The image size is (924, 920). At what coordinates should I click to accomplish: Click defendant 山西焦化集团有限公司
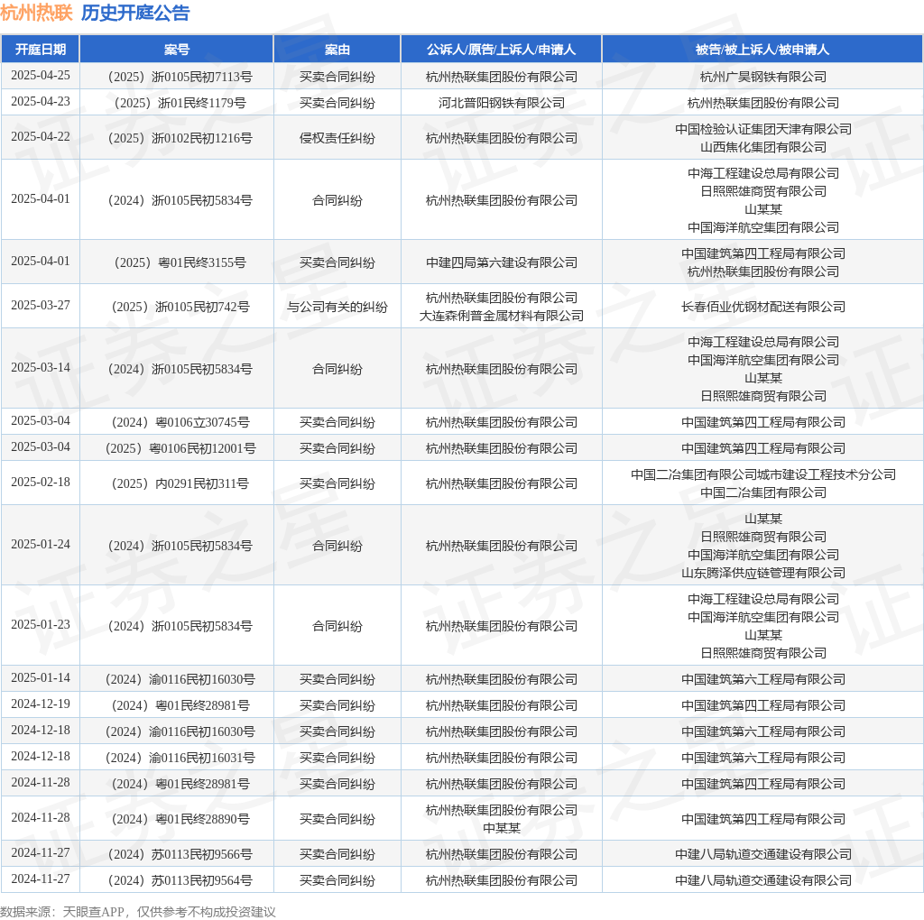click(762, 147)
